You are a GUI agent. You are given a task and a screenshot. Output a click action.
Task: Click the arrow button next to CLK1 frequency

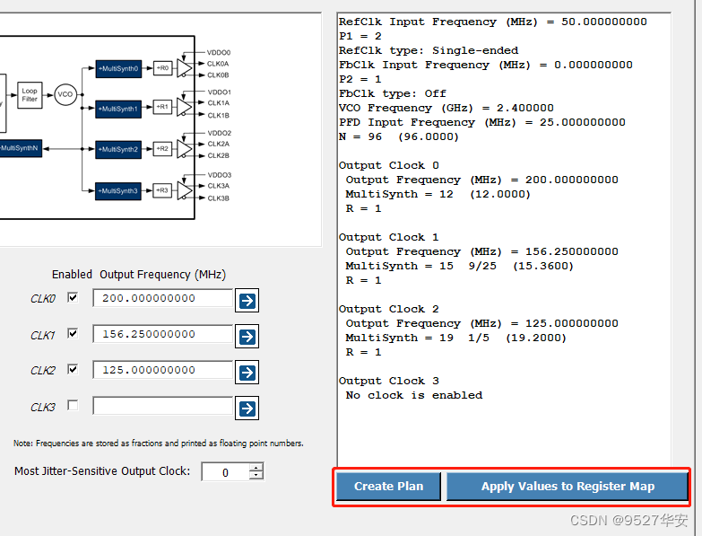247,337
